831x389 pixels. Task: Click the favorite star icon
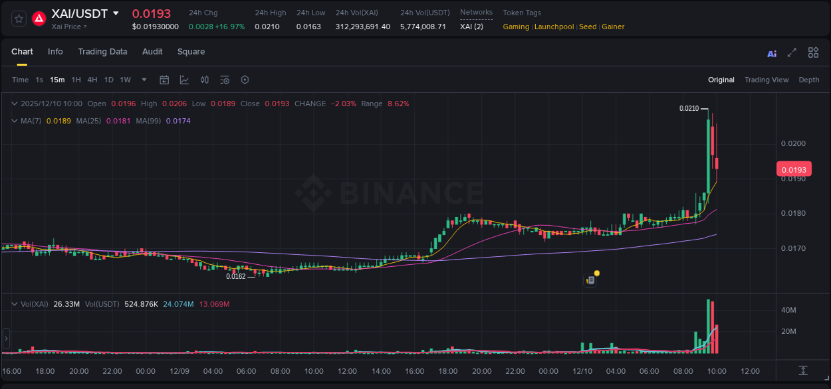[18, 18]
